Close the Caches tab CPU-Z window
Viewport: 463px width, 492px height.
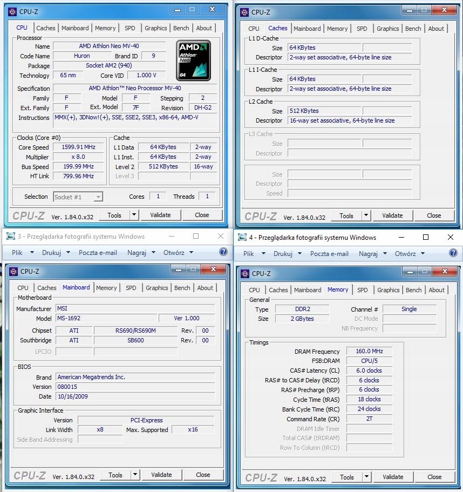tap(444, 10)
